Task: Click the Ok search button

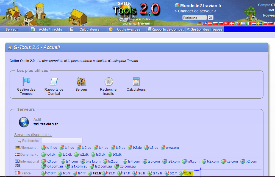Action: click(x=210, y=18)
